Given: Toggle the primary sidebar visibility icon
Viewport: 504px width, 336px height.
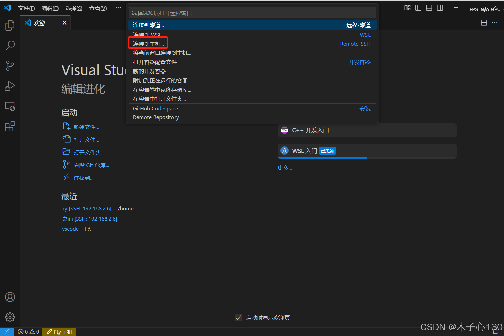Looking at the screenshot, I should (418, 8).
